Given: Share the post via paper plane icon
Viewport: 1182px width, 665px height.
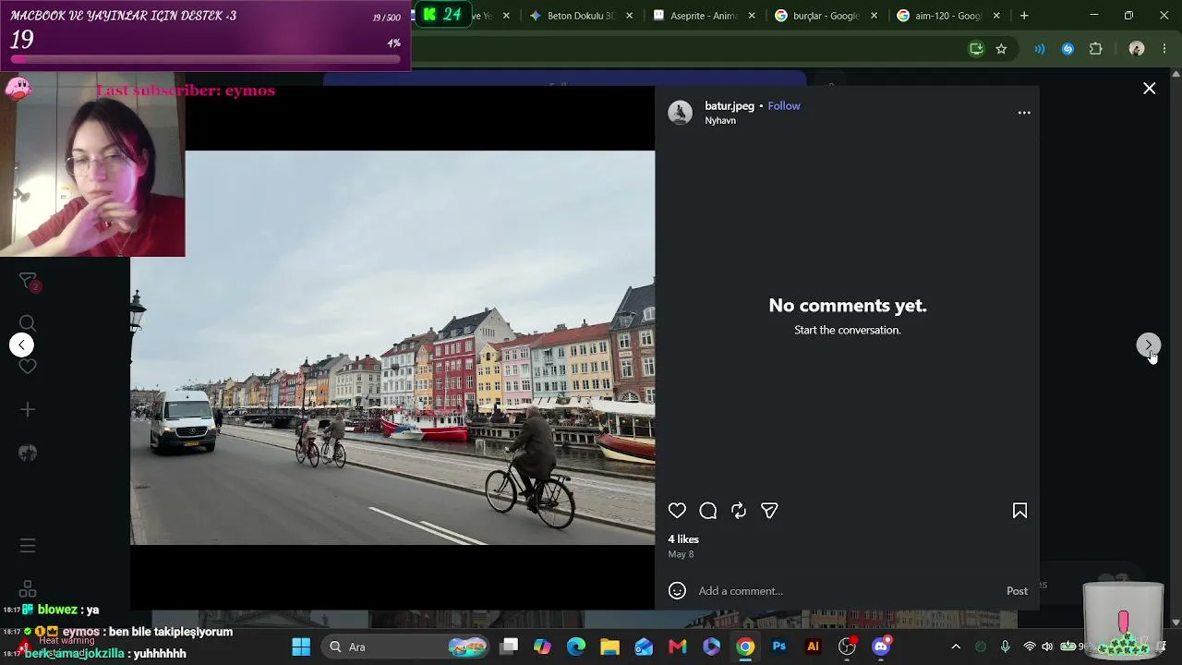Looking at the screenshot, I should click(769, 511).
